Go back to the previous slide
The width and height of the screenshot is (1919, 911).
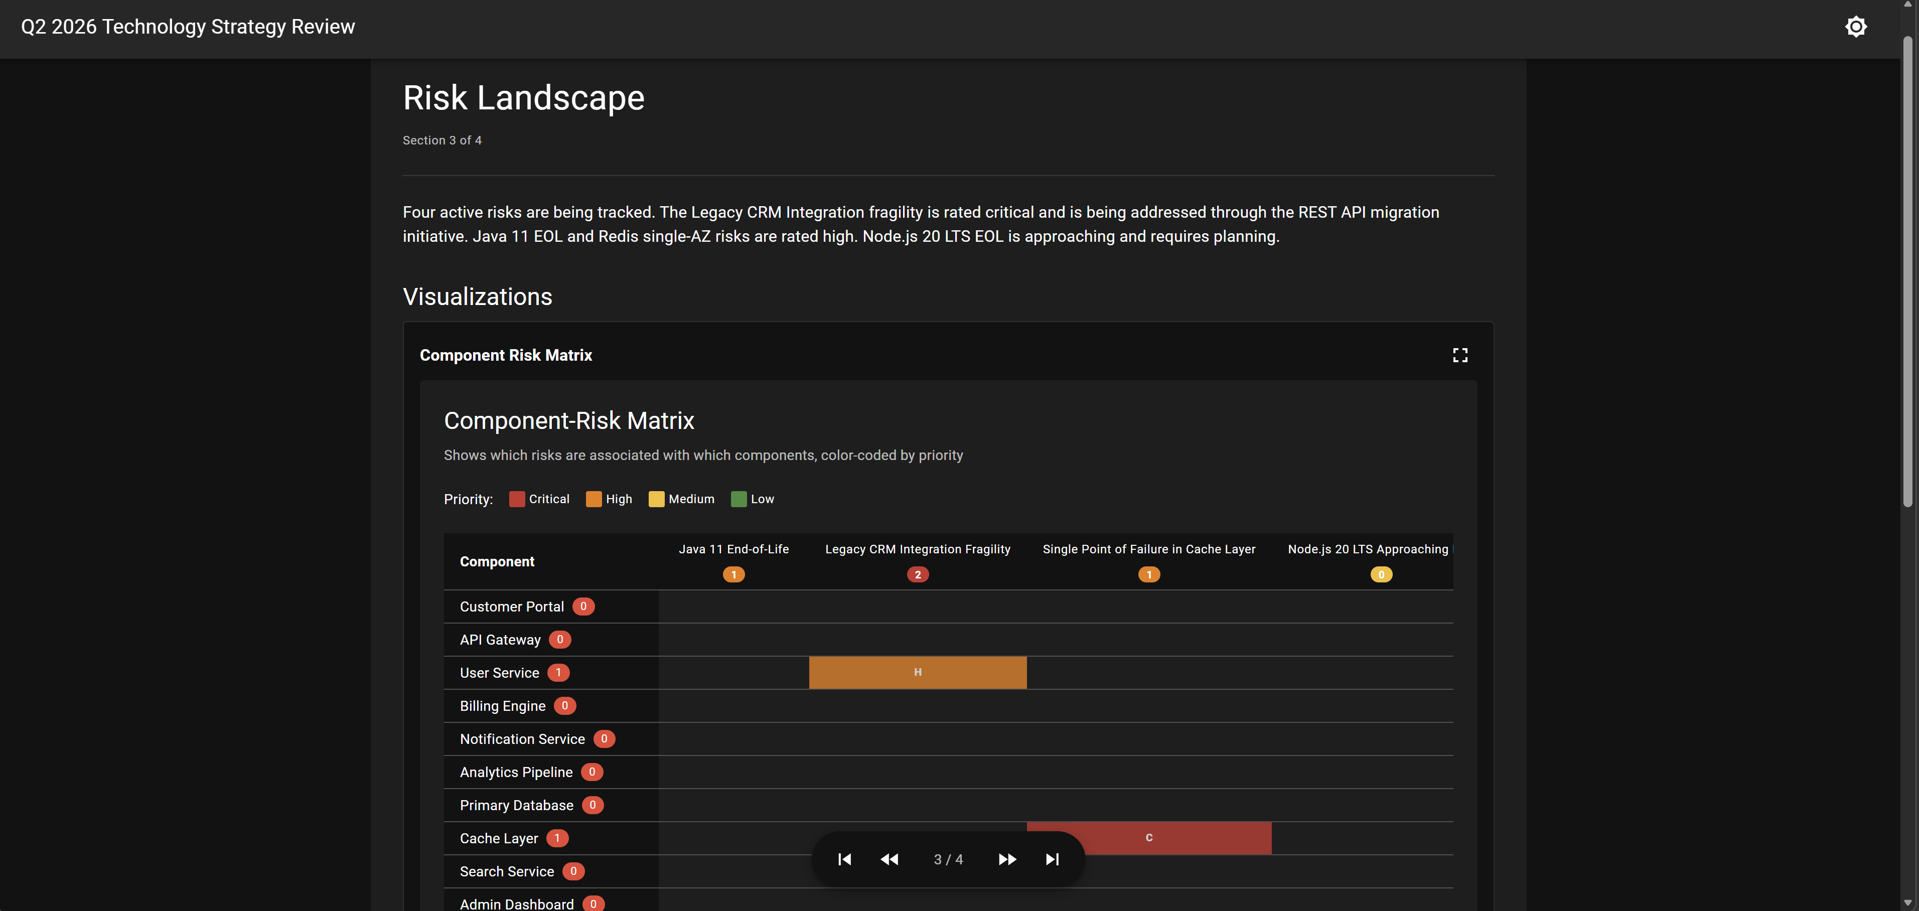tap(889, 859)
